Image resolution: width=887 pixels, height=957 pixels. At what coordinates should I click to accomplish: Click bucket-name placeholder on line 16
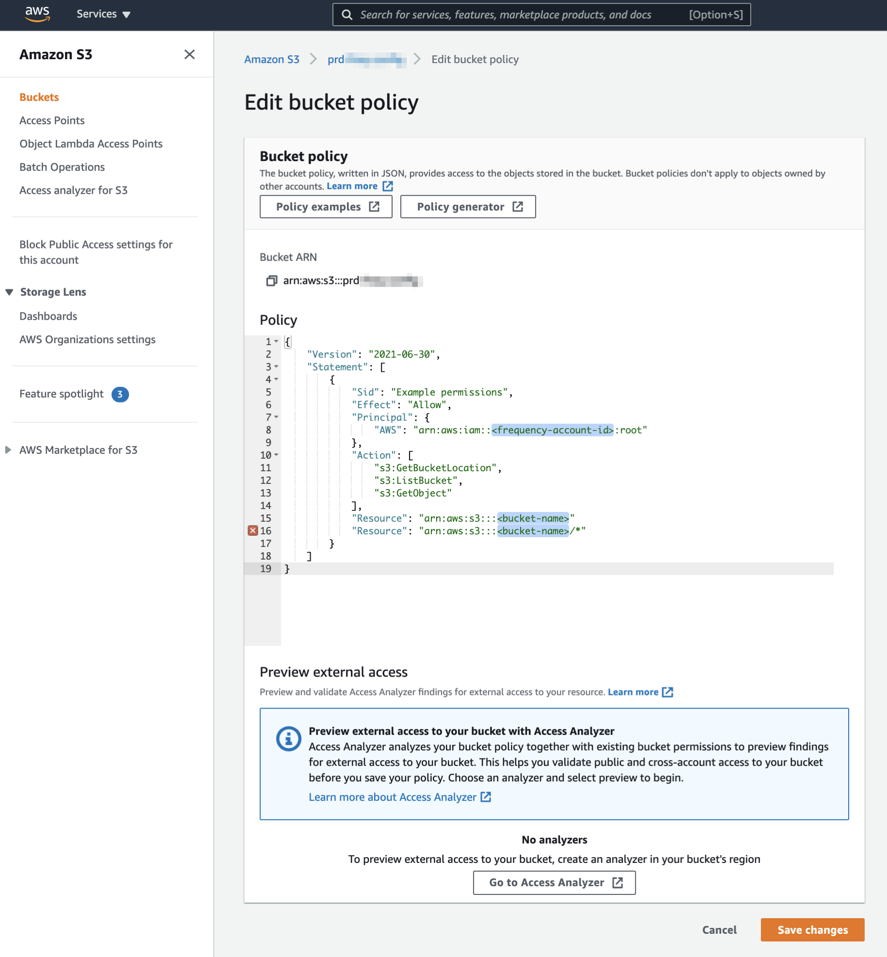[533, 531]
